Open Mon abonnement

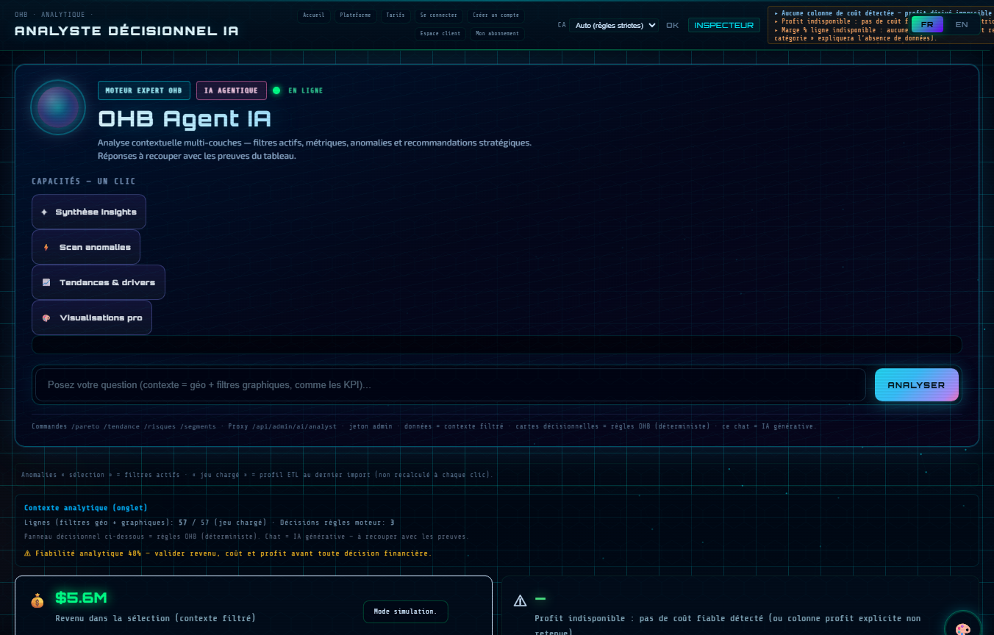498,34
